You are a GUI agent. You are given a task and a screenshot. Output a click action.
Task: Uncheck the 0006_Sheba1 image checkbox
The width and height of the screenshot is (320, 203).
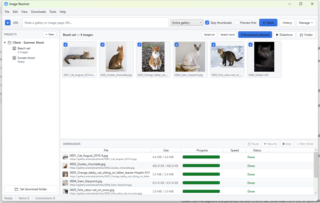click(250, 45)
